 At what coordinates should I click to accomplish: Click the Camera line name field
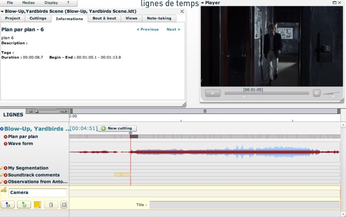pyautogui.click(x=38, y=192)
